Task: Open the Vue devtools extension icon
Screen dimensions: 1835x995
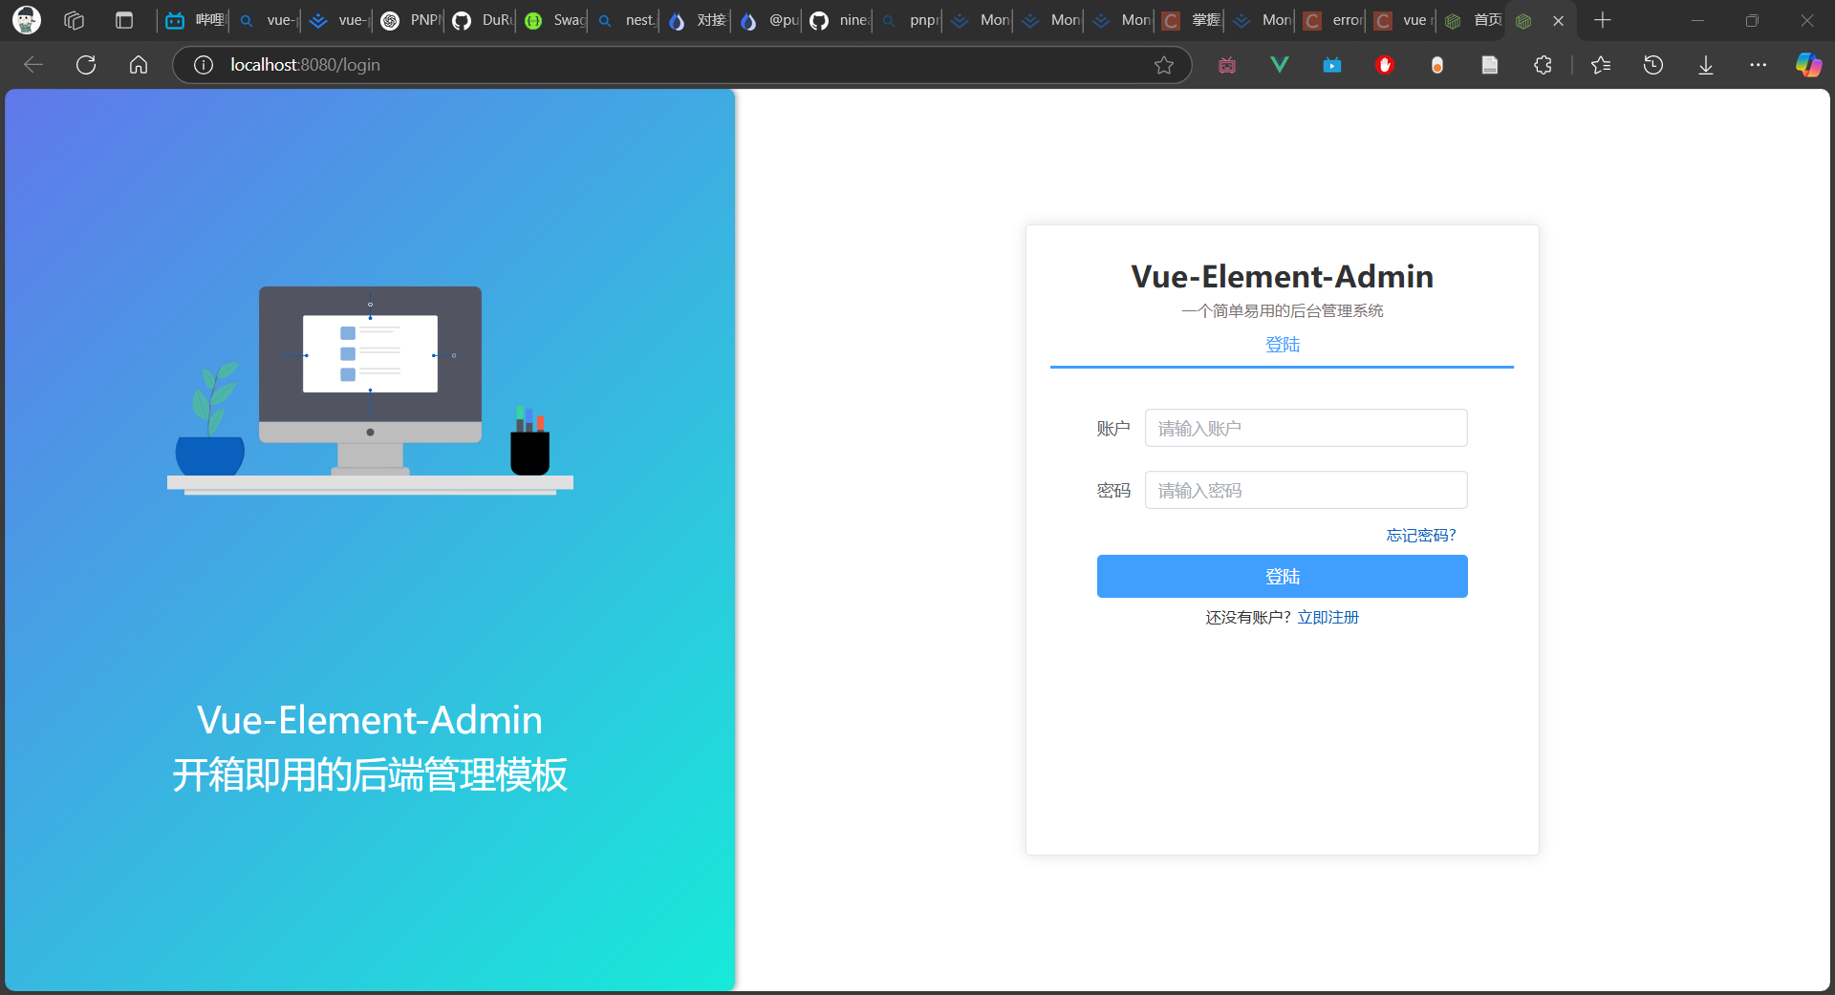Action: pos(1279,65)
